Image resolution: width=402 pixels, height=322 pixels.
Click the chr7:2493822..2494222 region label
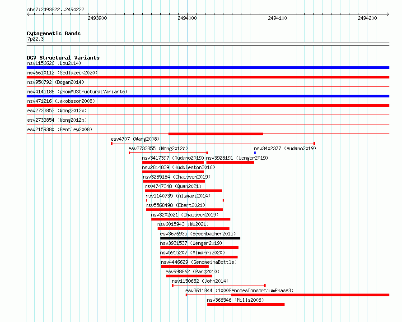point(56,9)
